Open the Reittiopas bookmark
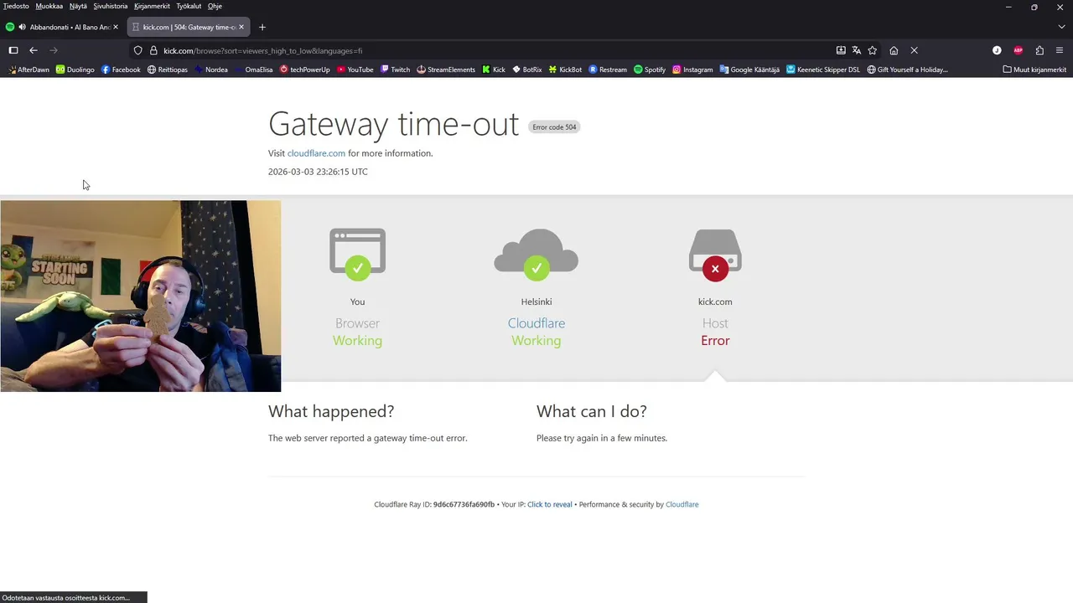This screenshot has height=603, width=1073. pos(168,70)
